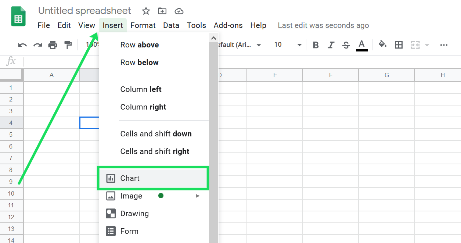
Task: Select the Redo icon
Action: pos(37,44)
